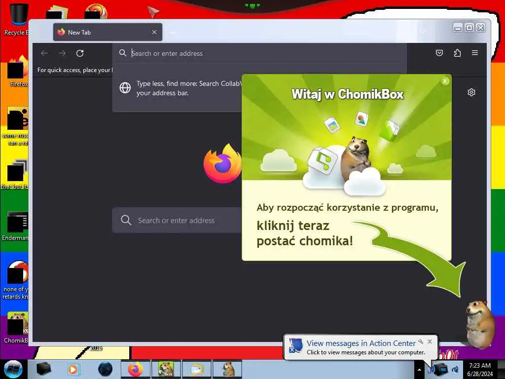505x379 pixels.
Task: Click the Firefox logo on the new tab page
Action: tap(222, 164)
